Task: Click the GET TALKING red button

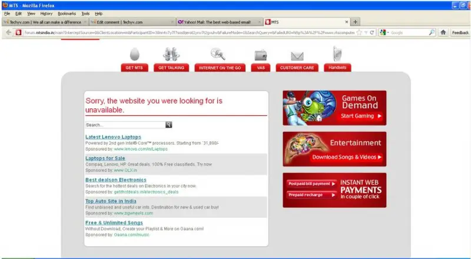Action: [171, 68]
